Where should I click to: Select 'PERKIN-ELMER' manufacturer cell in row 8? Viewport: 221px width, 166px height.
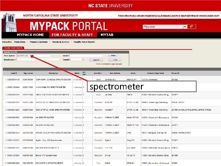(112, 133)
